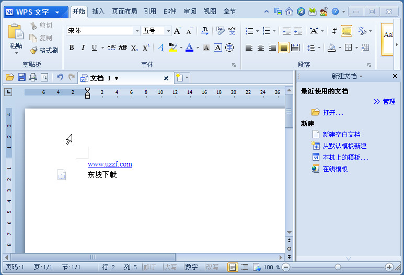404x275 pixels.
Task: Open the 视图 tab
Action: coord(210,11)
